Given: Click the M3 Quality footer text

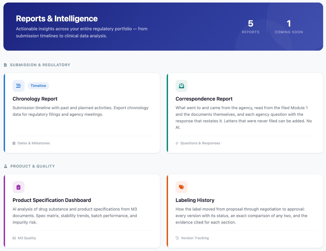Looking at the screenshot, I should pyautogui.click(x=27, y=238).
